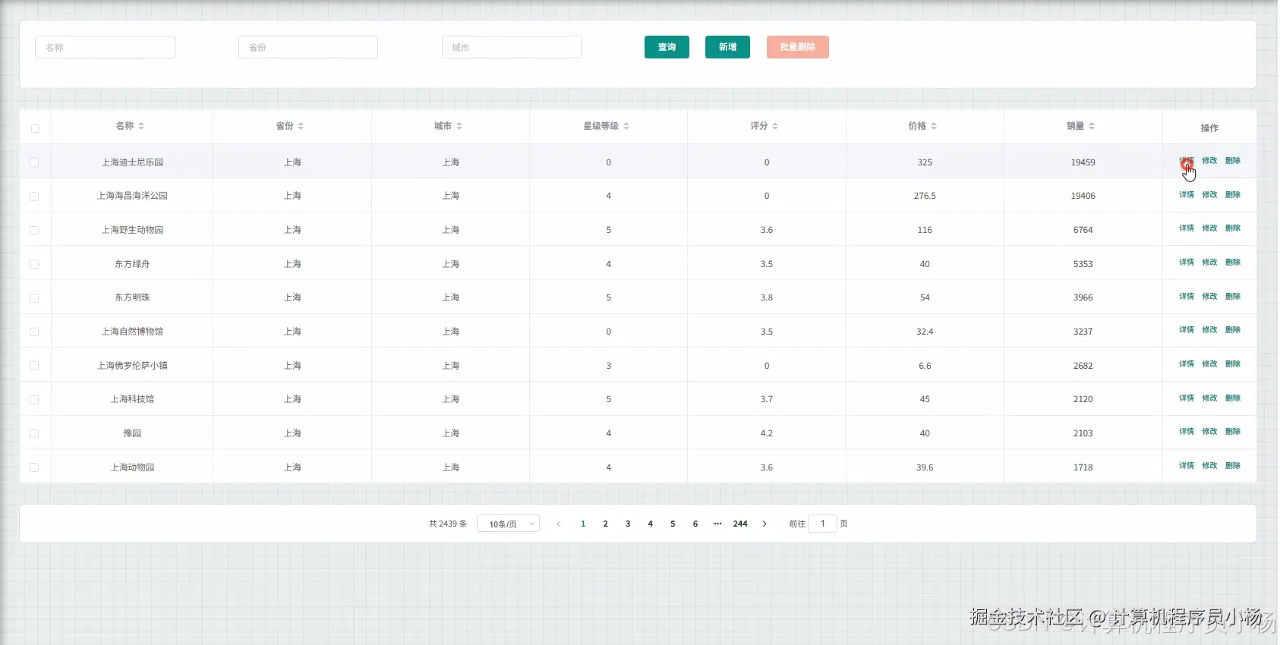Click 删除 for 上海迪士尼乐园
Viewport: 1280px width, 645px height.
point(1233,161)
